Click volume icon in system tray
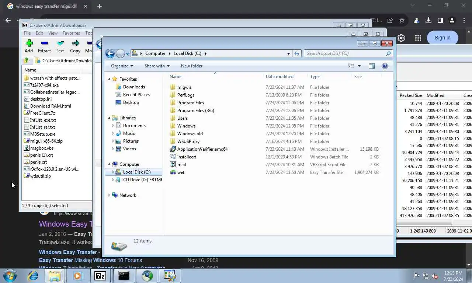Viewport: 472px width, 283px height. pyautogui.click(x=435, y=276)
